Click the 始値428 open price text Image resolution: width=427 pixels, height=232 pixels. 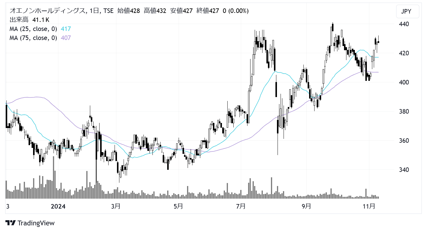click(x=128, y=11)
